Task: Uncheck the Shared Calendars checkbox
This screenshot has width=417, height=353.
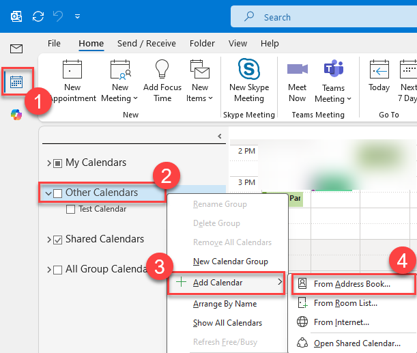Action: pyautogui.click(x=57, y=240)
